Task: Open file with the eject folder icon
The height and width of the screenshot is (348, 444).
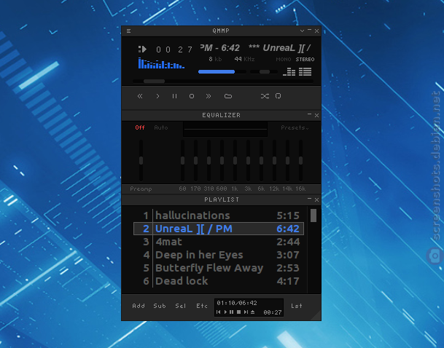Action: pos(228,96)
